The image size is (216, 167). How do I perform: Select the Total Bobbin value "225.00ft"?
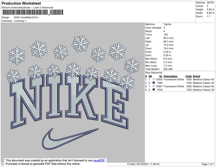tap(168, 69)
